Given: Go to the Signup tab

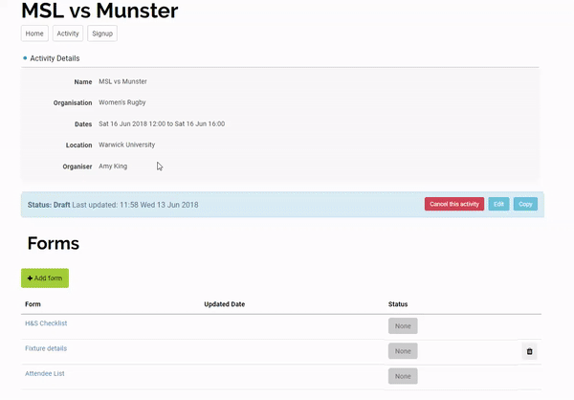Looking at the screenshot, I should click(x=102, y=33).
